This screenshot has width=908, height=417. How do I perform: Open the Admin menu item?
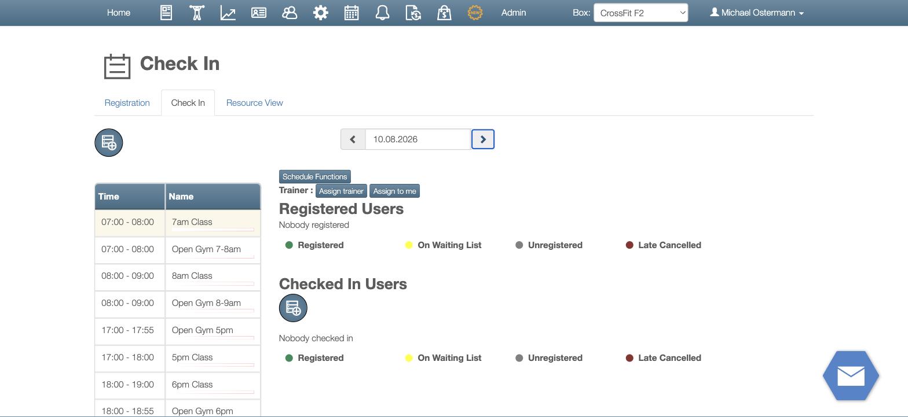[x=514, y=13]
